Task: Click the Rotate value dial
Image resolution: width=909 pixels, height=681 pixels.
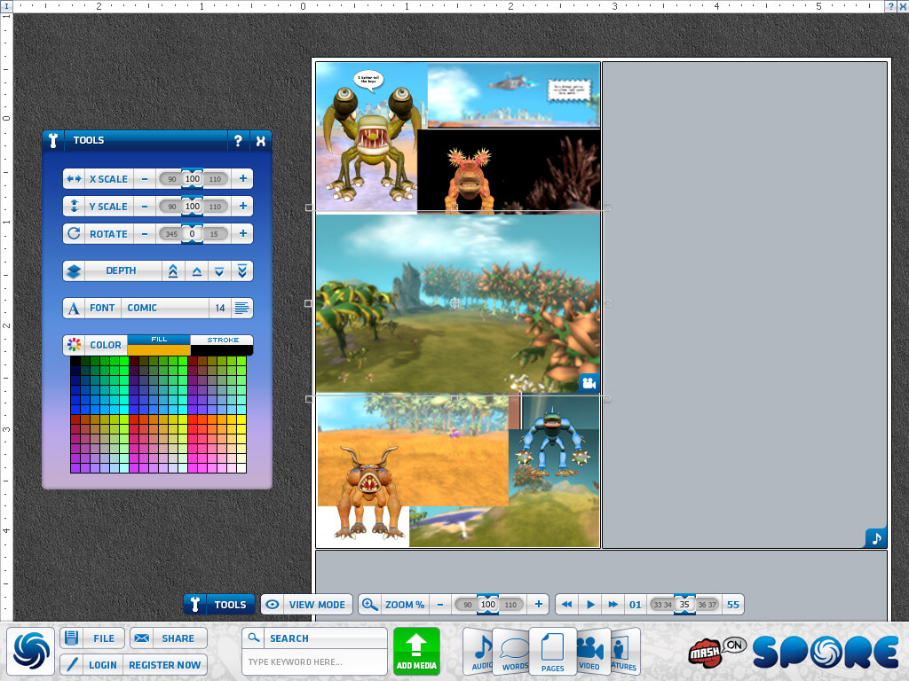Action: click(x=193, y=234)
